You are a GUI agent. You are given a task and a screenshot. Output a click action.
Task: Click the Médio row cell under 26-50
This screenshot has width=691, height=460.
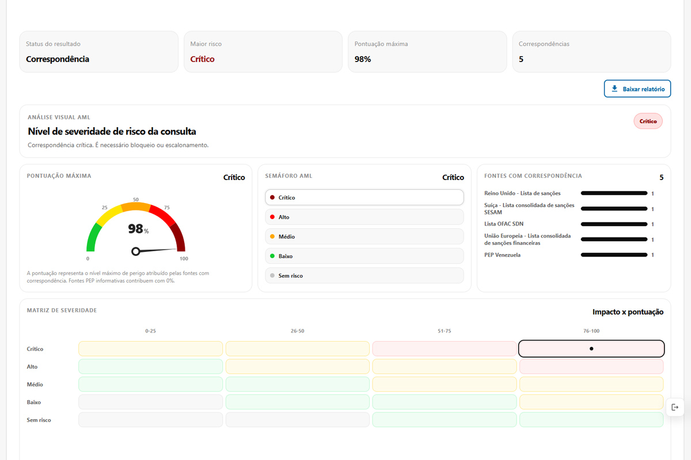(298, 384)
